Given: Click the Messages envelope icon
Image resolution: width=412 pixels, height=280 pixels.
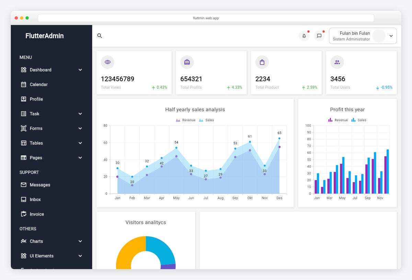Looking at the screenshot, I should (24, 185).
